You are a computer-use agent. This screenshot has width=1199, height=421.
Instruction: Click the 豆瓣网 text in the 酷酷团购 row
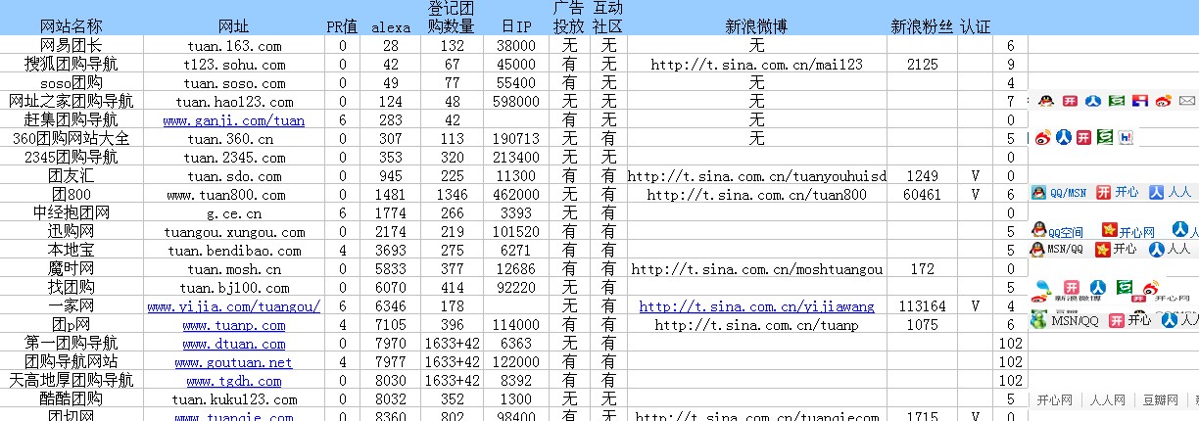(1161, 399)
